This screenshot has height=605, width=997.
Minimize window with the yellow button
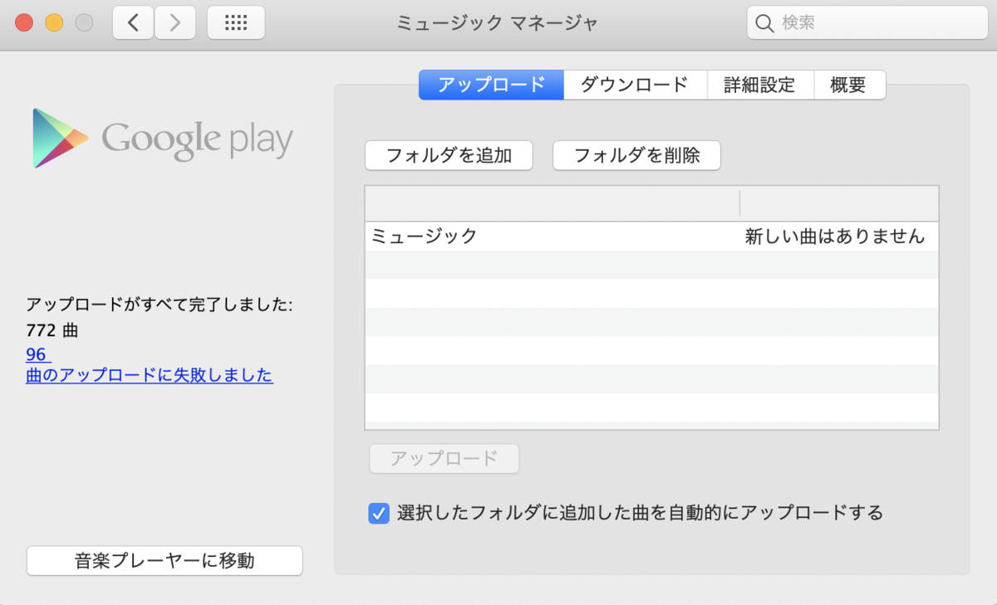(54, 23)
